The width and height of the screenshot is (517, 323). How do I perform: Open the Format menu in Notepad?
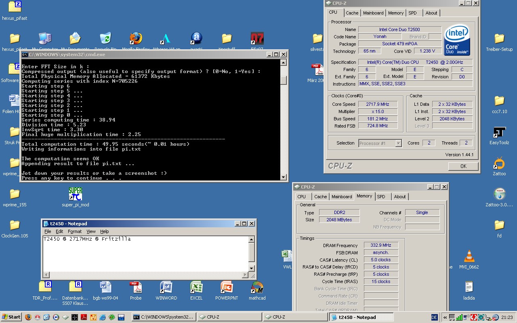click(75, 231)
